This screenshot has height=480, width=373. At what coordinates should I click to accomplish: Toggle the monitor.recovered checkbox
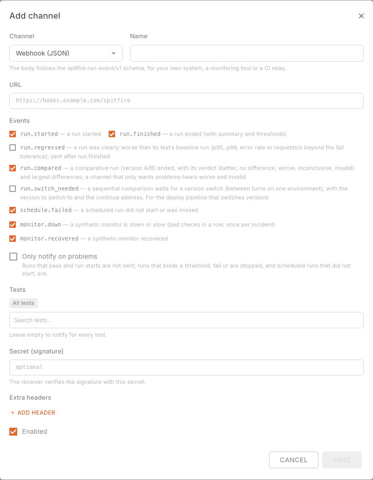pos(13,239)
